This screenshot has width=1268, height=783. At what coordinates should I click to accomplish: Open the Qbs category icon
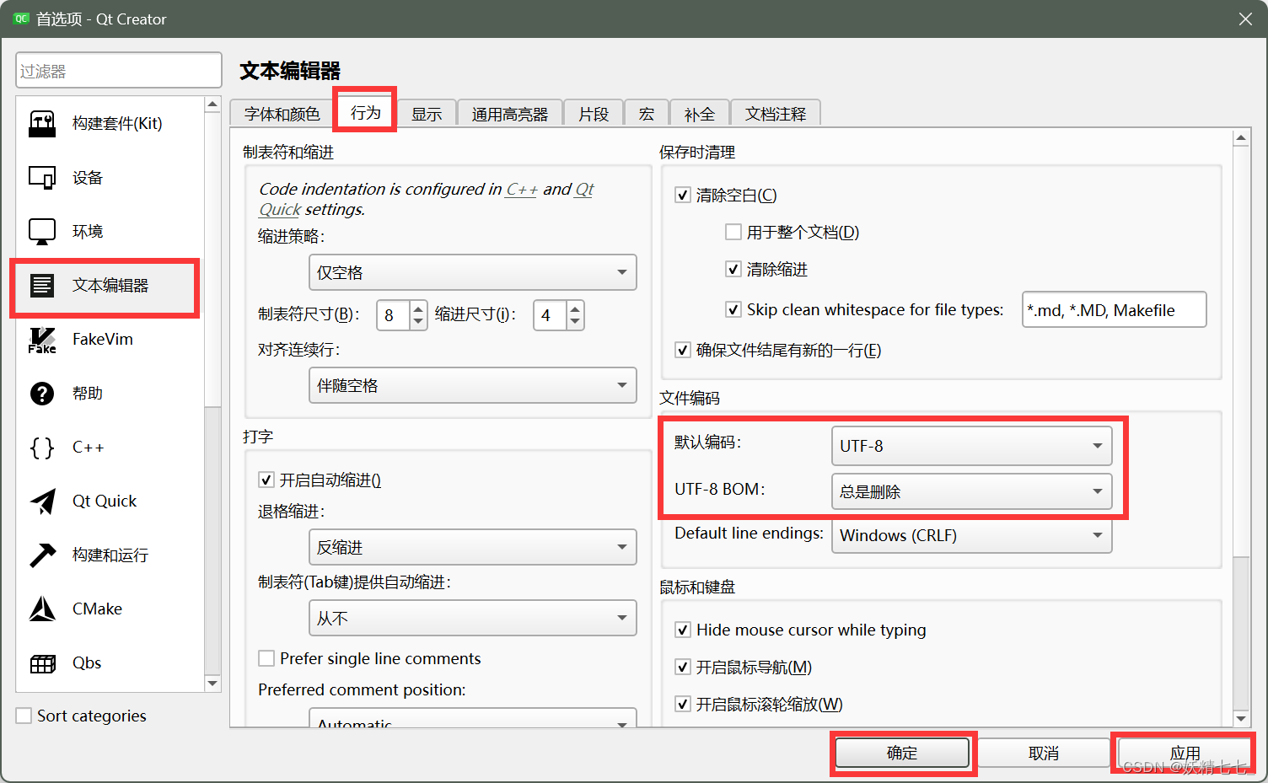pyautogui.click(x=42, y=663)
